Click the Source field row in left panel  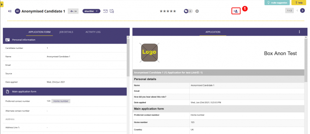pyautogui.click(x=65, y=73)
